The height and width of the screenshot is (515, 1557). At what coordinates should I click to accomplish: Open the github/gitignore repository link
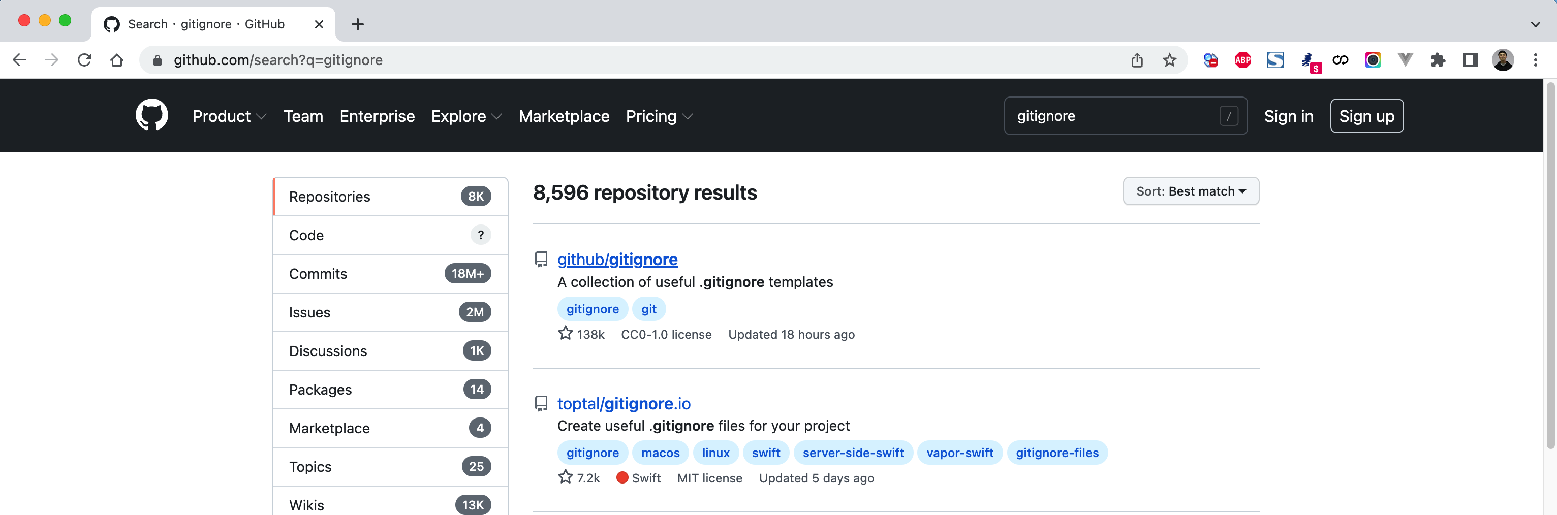[617, 260]
